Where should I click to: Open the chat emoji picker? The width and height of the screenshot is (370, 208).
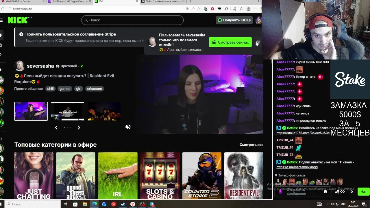[x=325, y=192]
